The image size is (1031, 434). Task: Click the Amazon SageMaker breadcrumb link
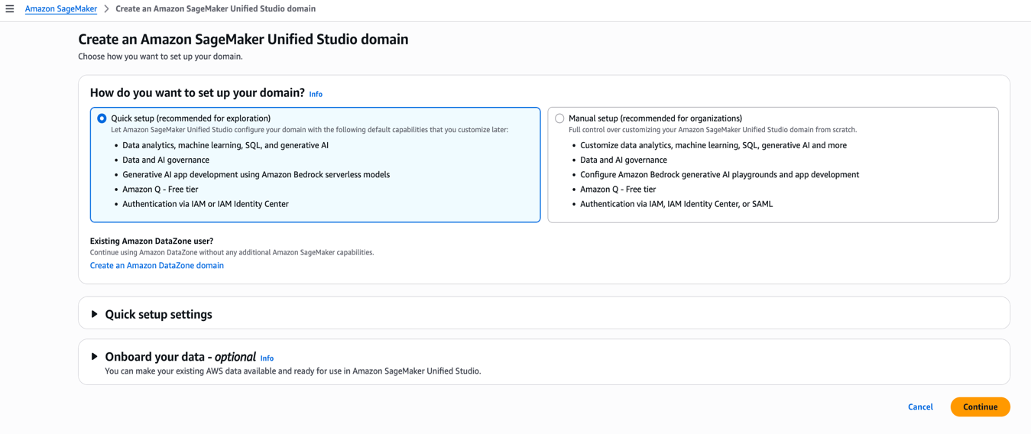[61, 9]
